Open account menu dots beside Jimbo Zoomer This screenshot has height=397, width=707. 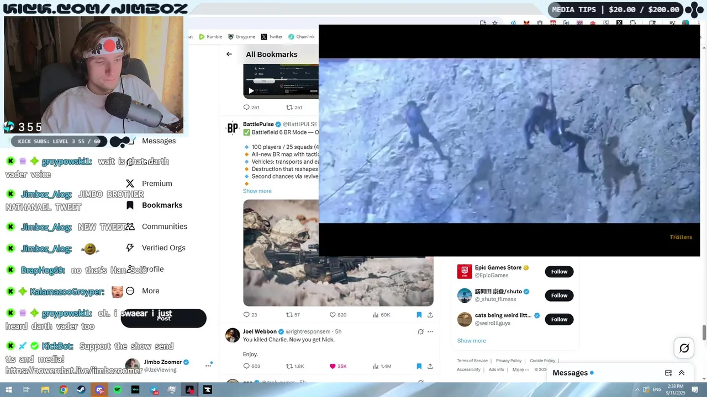pyautogui.click(x=208, y=366)
